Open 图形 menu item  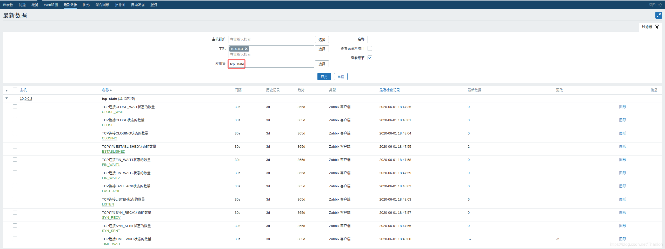click(x=87, y=5)
